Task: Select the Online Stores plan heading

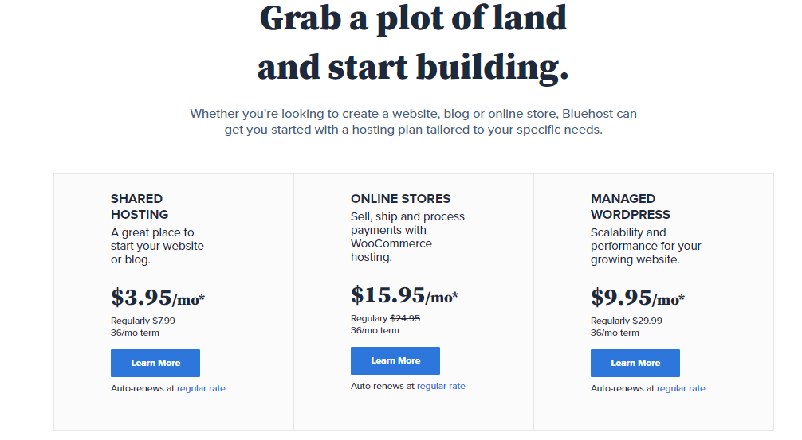Action: 400,199
